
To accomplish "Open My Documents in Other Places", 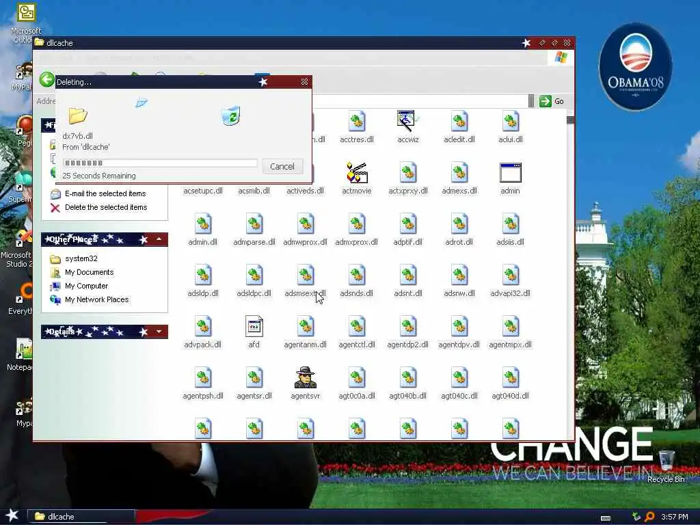I will (82, 272).
